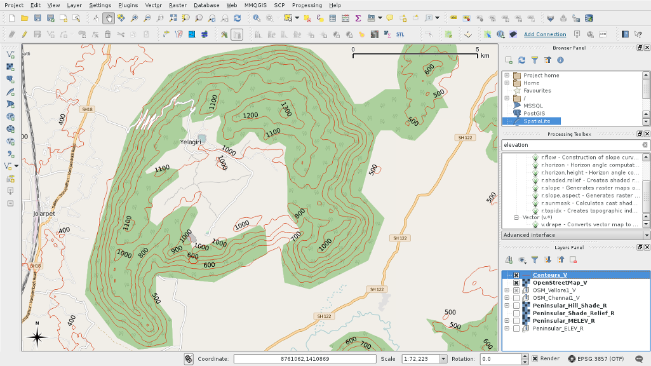Open the Processing menu

coord(307,5)
